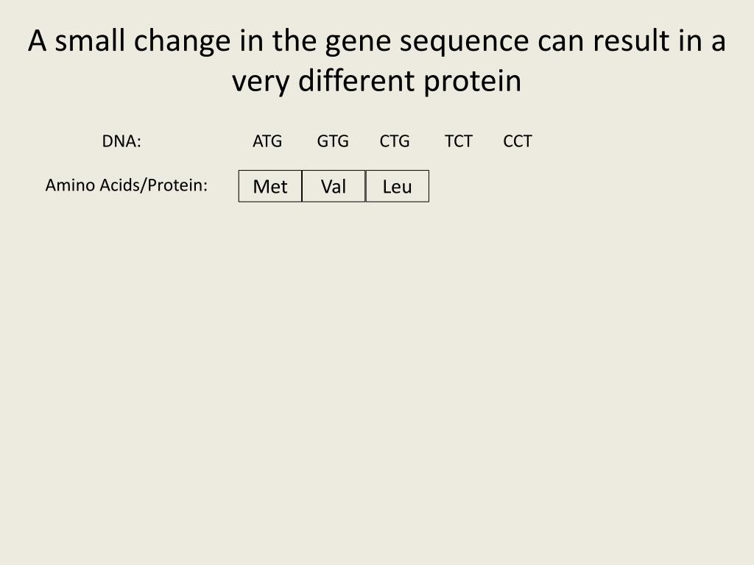Select the word 'result' in the title
754x565 pixels.
click(630, 41)
